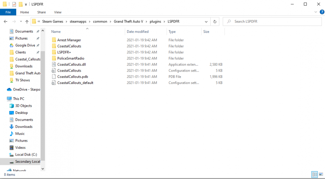Expand the Steam Games breadcrumb arrow

pos(67,21)
